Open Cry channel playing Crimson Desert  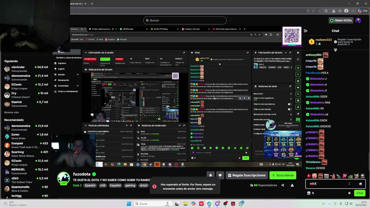(x=26, y=95)
